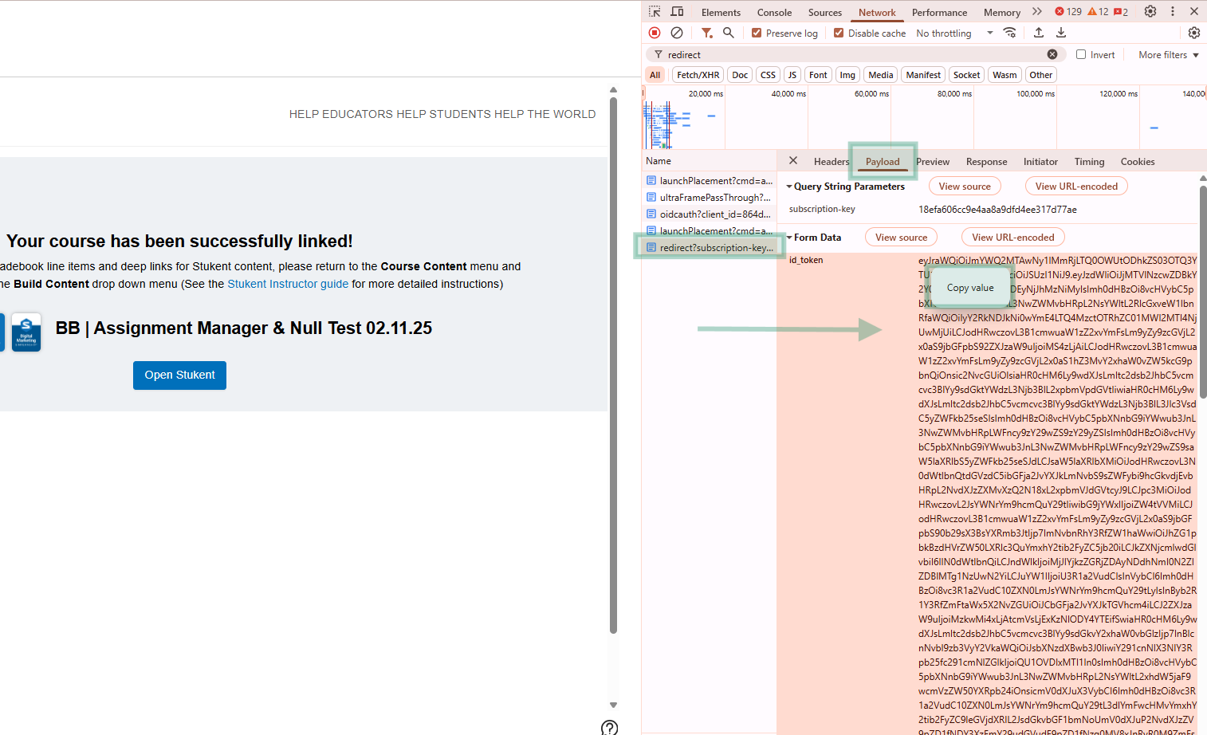Open network search magnifier
The height and width of the screenshot is (735, 1207).
click(x=728, y=33)
